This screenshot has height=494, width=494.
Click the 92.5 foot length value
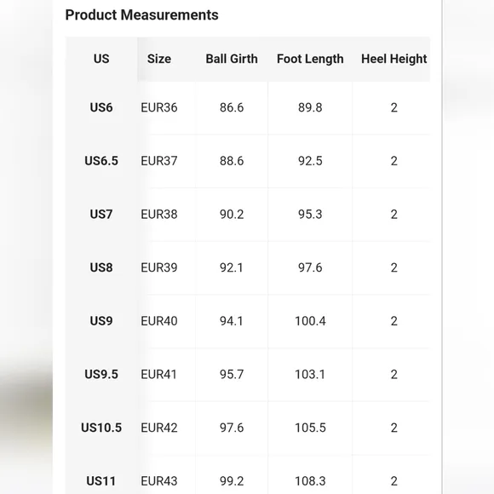(x=310, y=161)
